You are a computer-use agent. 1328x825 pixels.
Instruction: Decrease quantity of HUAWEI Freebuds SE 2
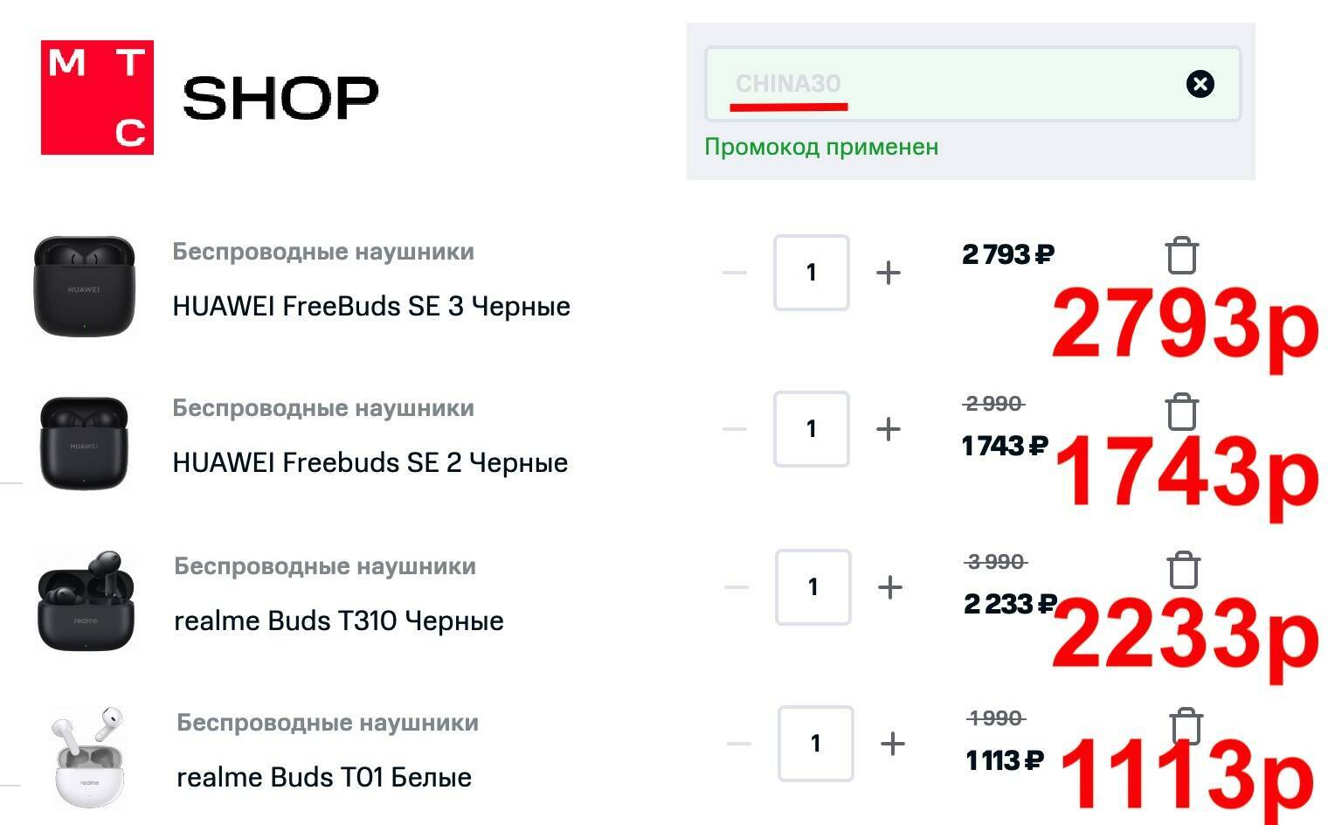coord(735,429)
